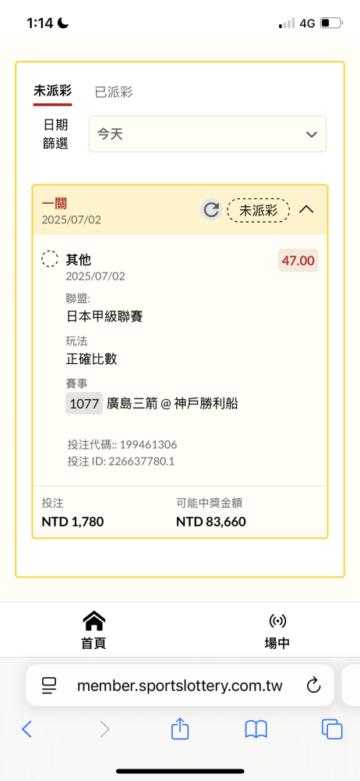This screenshot has width=360, height=781.
Task: Click the 47.00 odds badge
Action: (x=298, y=261)
